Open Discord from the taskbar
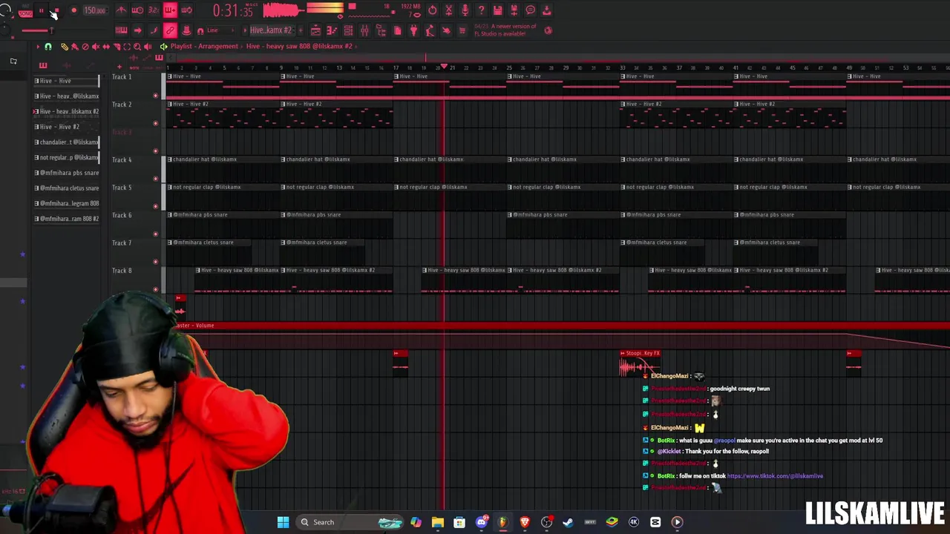The width and height of the screenshot is (950, 534). (481, 522)
